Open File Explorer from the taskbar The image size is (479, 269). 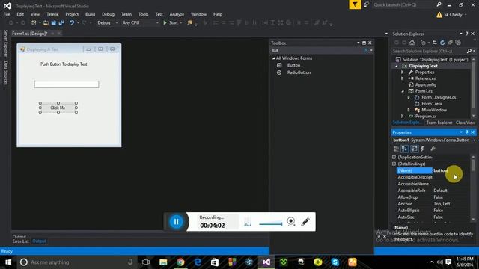click(163, 262)
